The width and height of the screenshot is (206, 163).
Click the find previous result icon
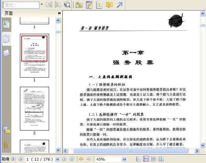[49, 5]
